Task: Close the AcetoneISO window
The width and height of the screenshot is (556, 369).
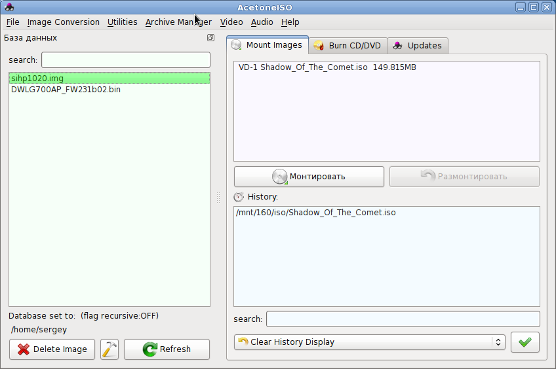Action: click(547, 7)
